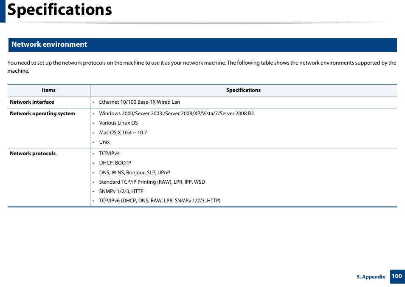Select the Various Linux OS entry
The height and width of the screenshot is (287, 405).
pyautogui.click(x=118, y=123)
